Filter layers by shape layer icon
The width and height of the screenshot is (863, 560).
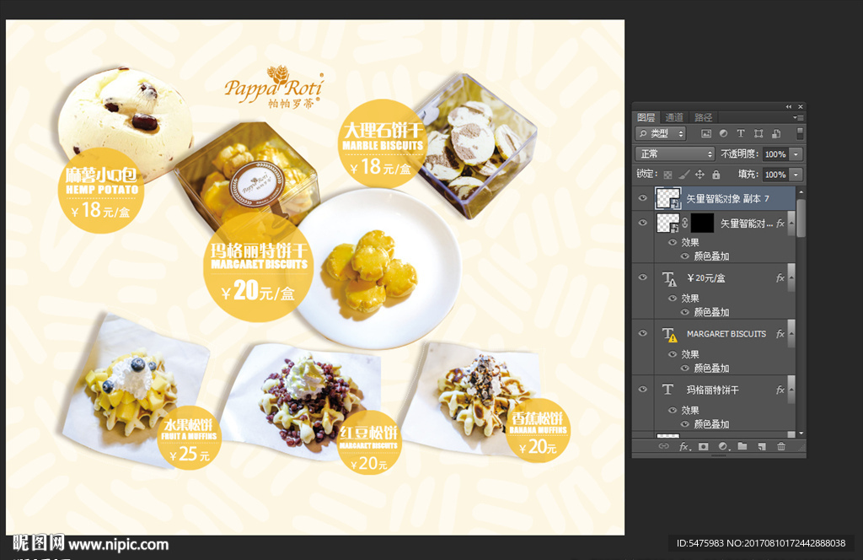[x=758, y=133]
